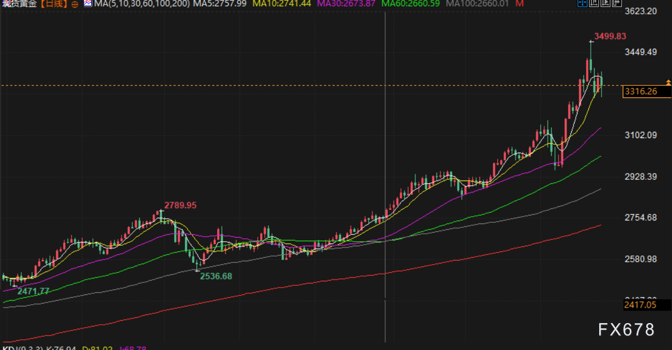Toggle the yellow MA10 line label
Screen dimensions: 672x350
coord(282,4)
